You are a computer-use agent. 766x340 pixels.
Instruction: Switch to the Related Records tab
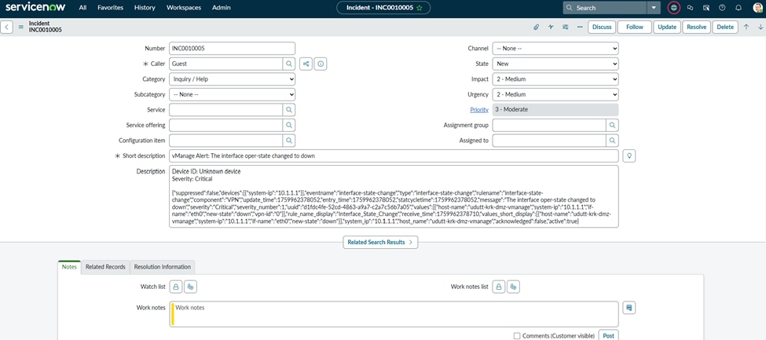105,267
